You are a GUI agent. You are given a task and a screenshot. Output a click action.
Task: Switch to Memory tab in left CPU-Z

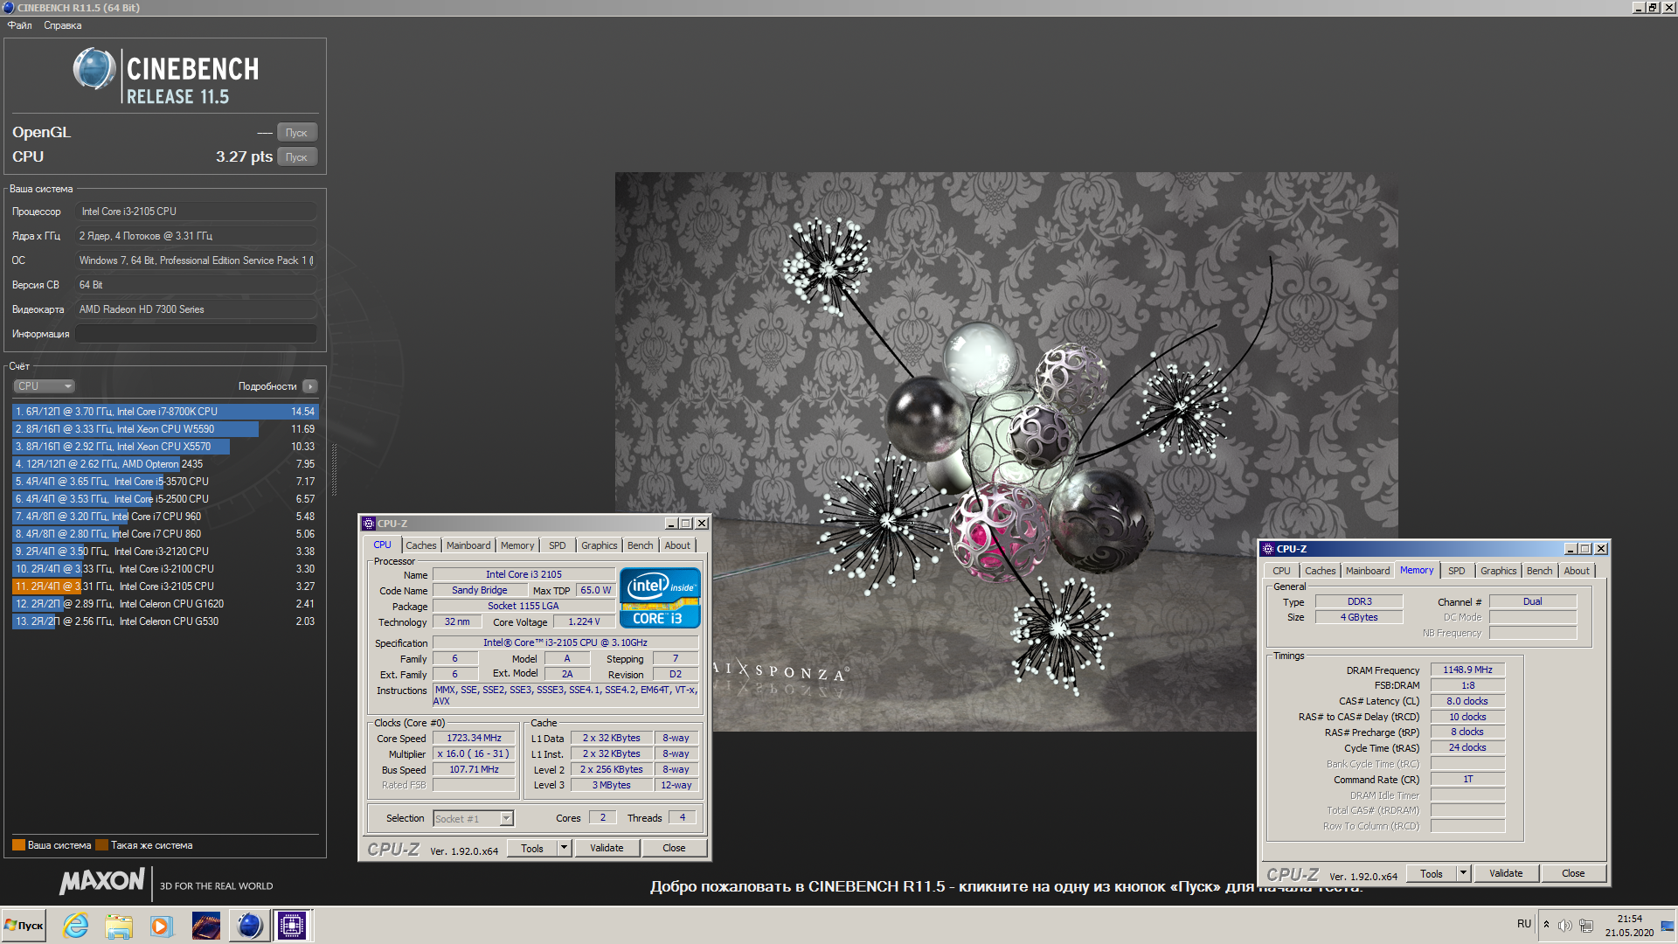pos(517,545)
